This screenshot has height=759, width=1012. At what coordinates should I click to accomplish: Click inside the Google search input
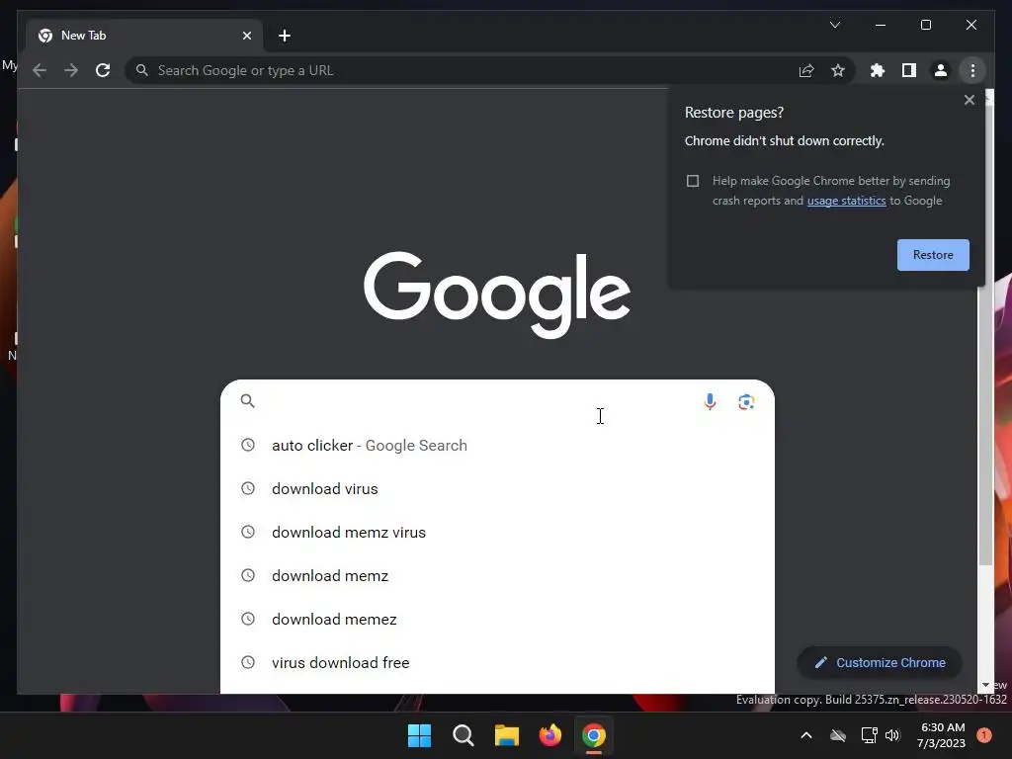pos(477,401)
